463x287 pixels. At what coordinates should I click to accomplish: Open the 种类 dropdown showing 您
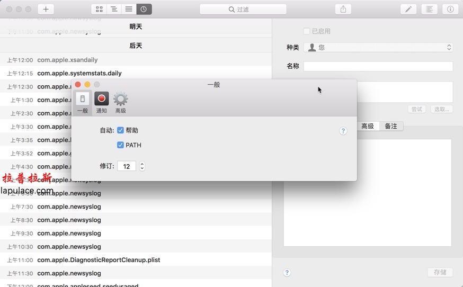point(378,47)
